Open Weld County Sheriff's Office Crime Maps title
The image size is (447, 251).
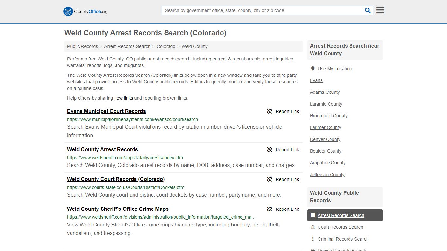pyautogui.click(x=118, y=209)
